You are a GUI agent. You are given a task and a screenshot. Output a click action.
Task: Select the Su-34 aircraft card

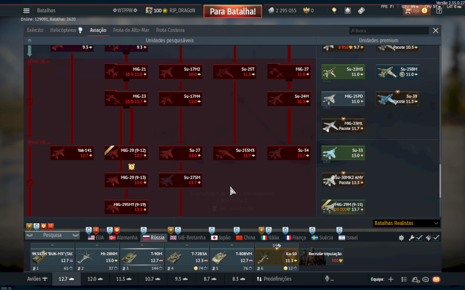click(289, 153)
